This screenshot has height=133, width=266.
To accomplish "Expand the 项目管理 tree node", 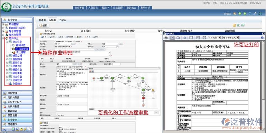I will point(3,24).
